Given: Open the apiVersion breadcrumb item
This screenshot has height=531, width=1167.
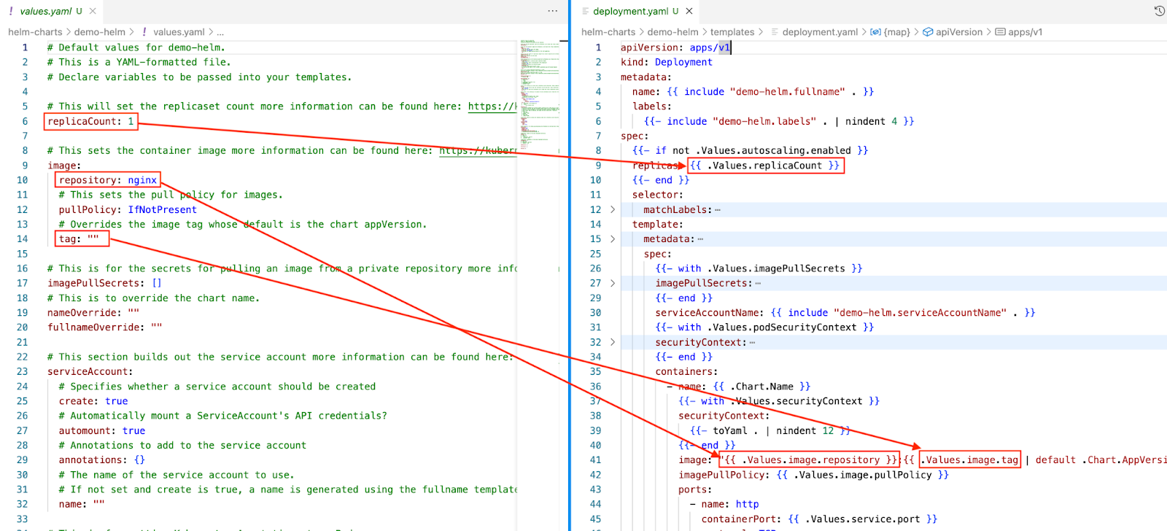Looking at the screenshot, I should click(959, 32).
